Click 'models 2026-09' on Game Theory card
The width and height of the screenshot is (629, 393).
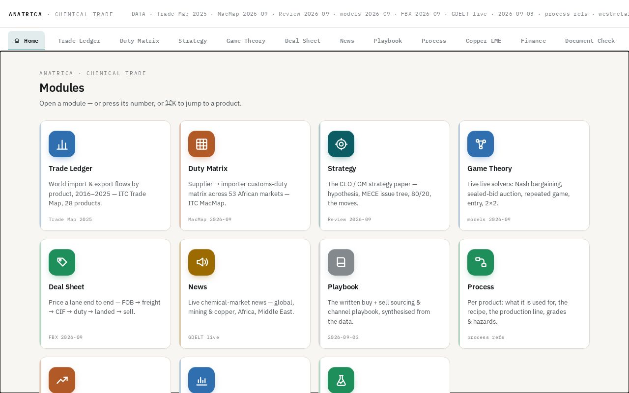489,220
